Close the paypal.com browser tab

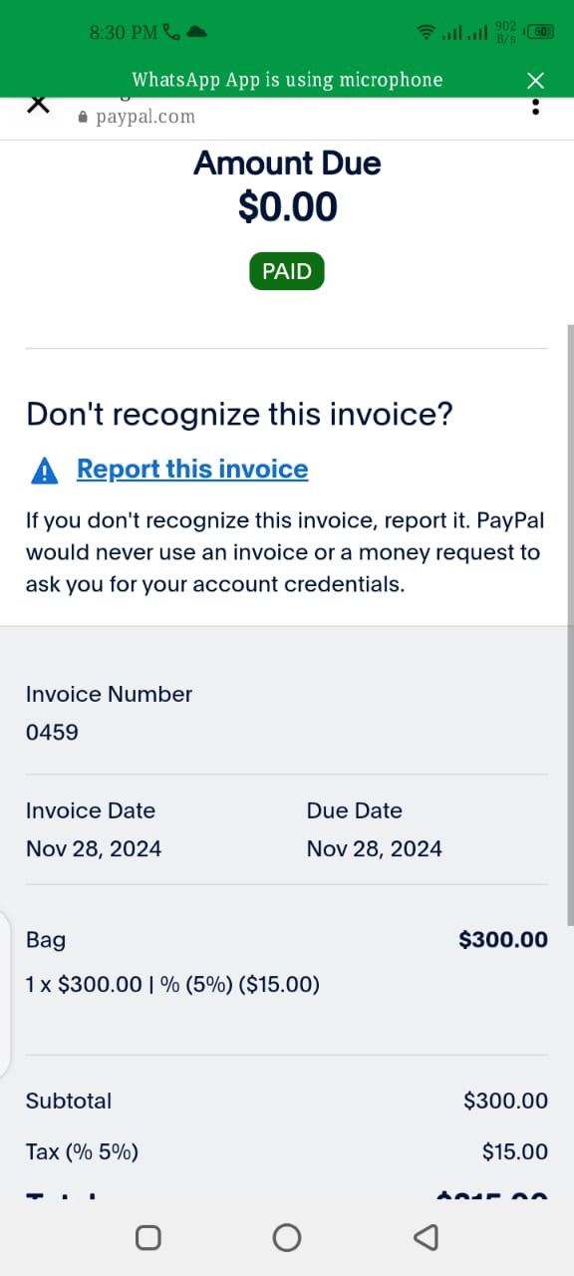(37, 104)
